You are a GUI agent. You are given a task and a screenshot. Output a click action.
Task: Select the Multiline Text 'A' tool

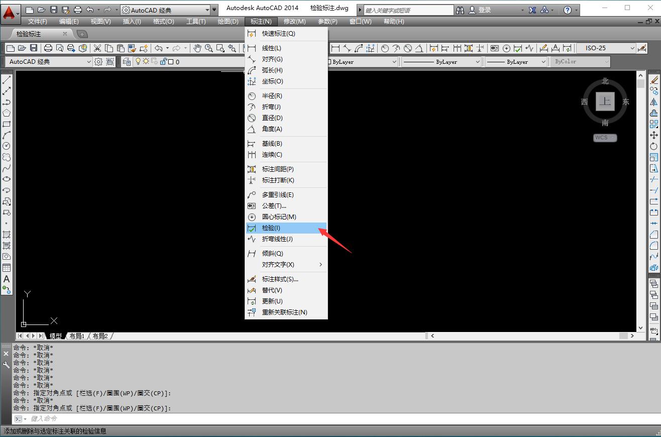(x=7, y=279)
